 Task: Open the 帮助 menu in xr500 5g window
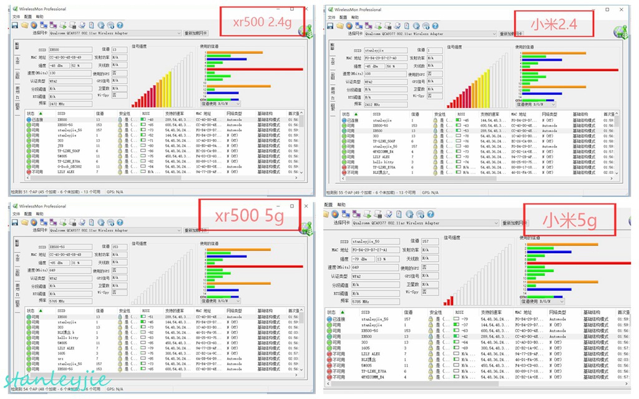coord(39,214)
